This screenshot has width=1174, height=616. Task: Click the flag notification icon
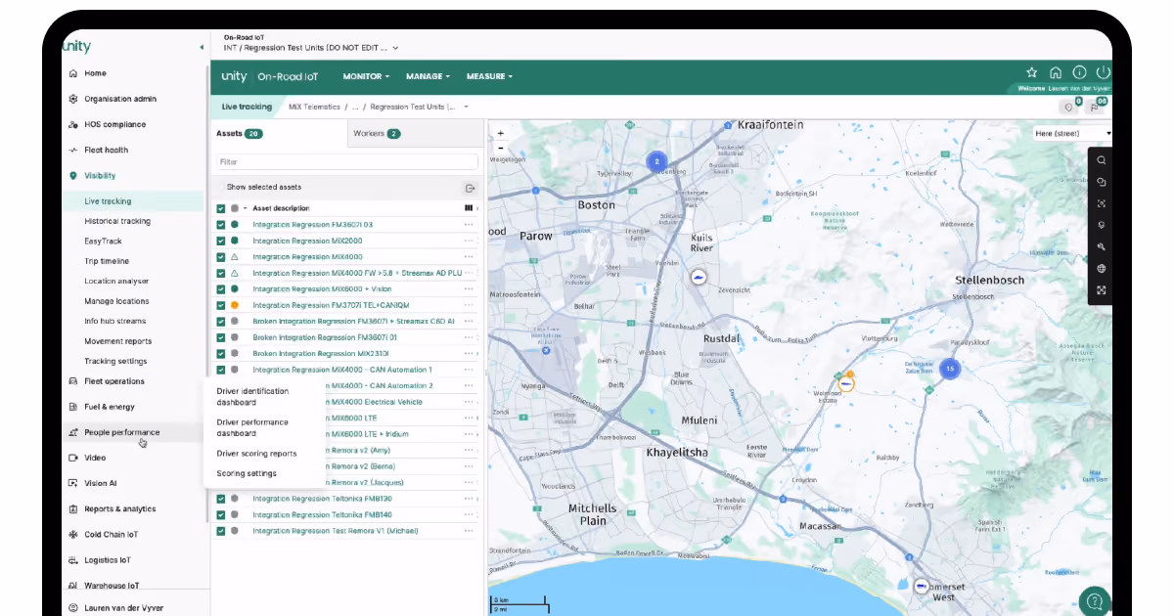[1096, 108]
